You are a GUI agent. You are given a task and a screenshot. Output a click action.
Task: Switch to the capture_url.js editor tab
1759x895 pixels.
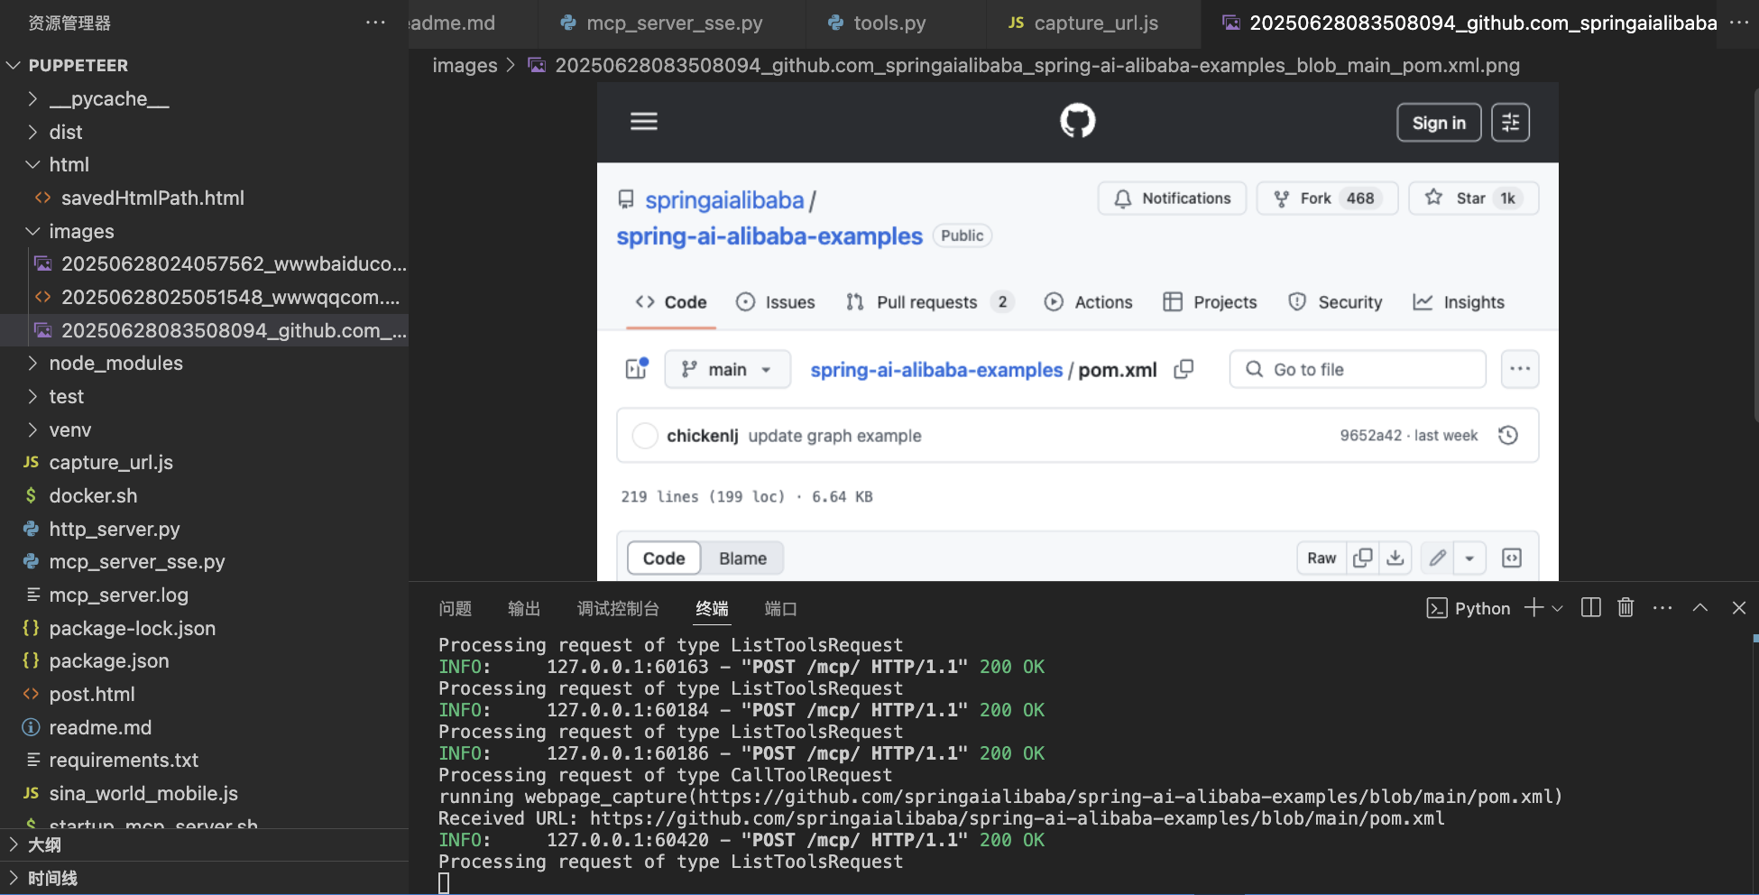[1094, 23]
